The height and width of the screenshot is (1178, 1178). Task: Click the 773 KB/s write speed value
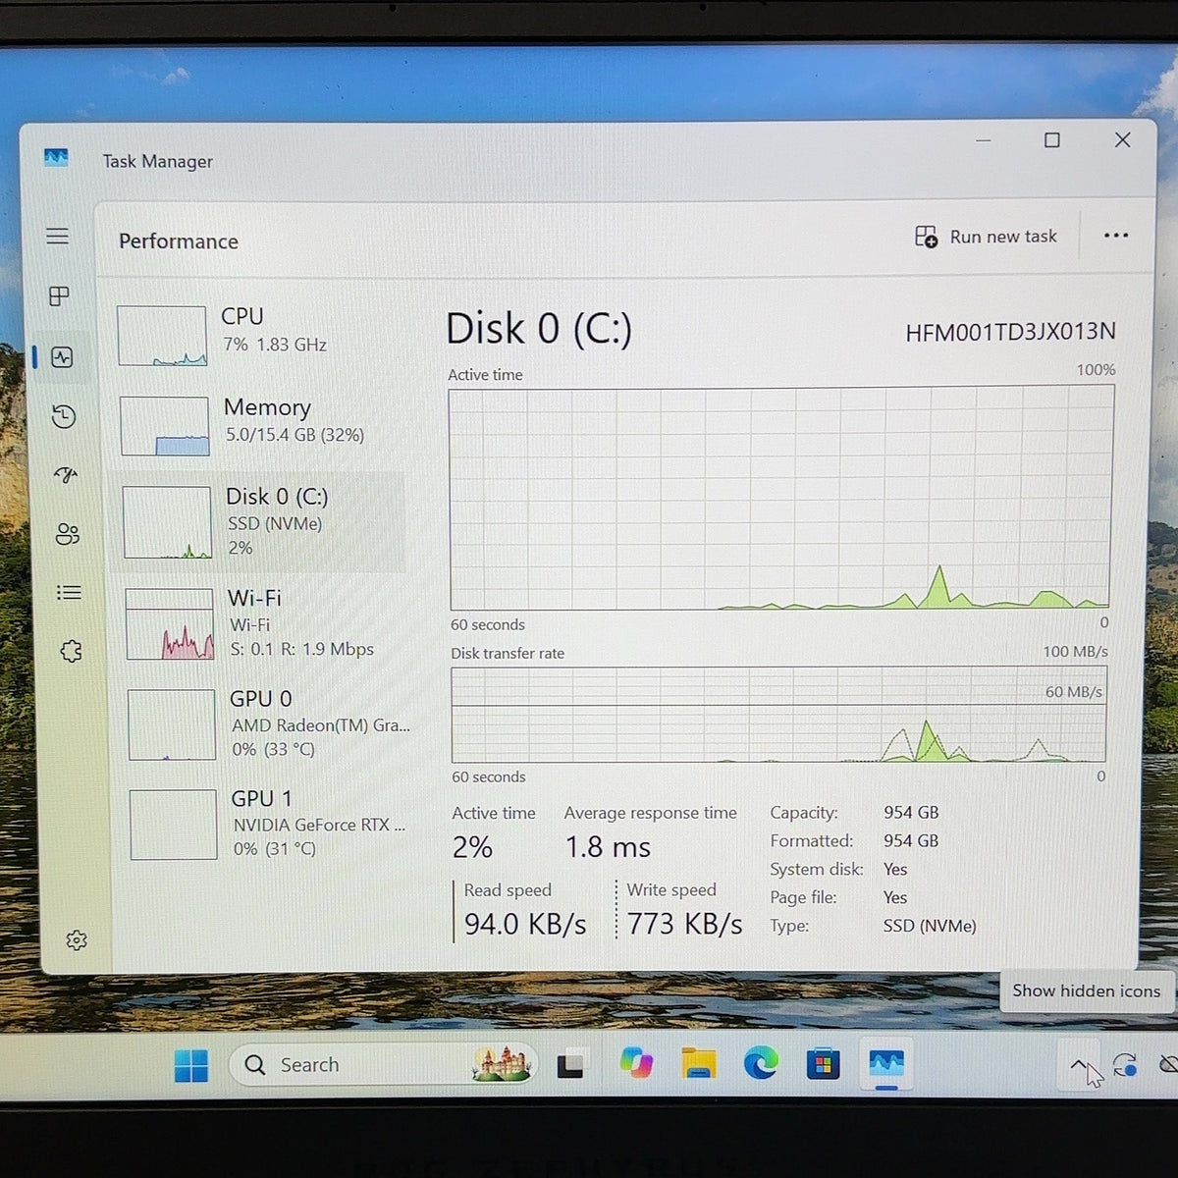click(684, 924)
